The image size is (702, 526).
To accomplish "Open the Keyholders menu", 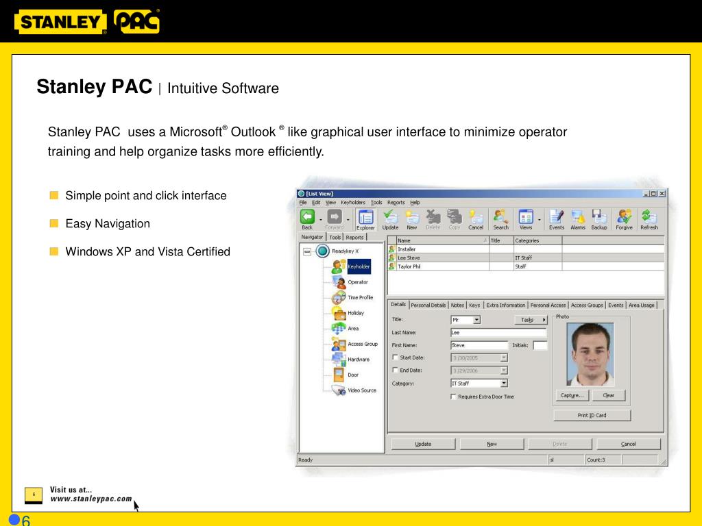I will pyautogui.click(x=353, y=203).
